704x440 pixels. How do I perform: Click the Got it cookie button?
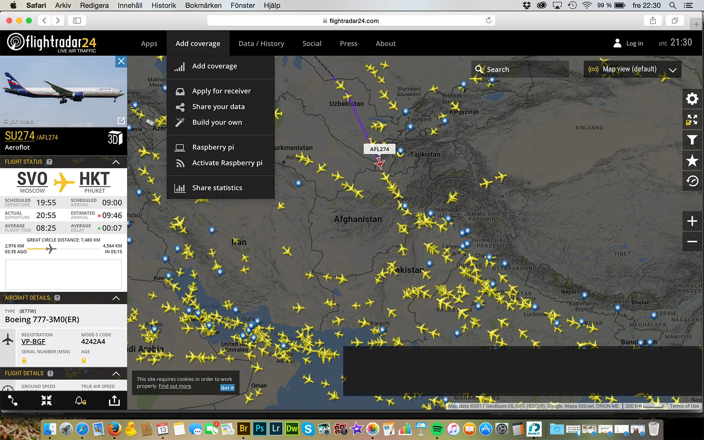(227, 388)
